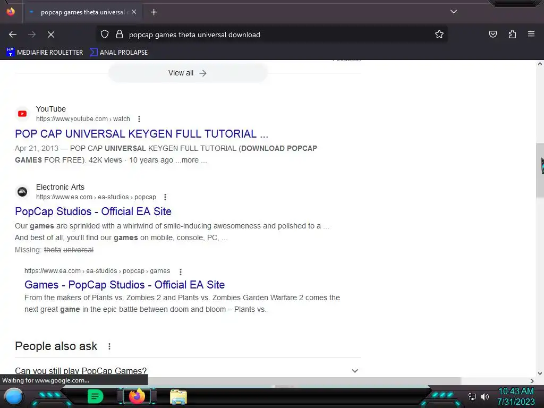This screenshot has width=544, height=408.
Task: List all tabs dropdown arrow
Action: tap(454, 12)
